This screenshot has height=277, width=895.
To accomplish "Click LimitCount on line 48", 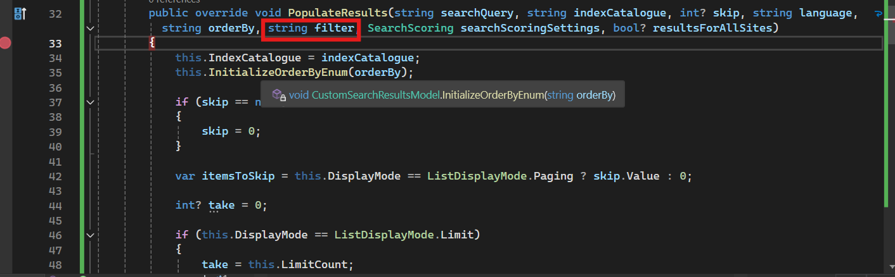I will click(x=314, y=264).
